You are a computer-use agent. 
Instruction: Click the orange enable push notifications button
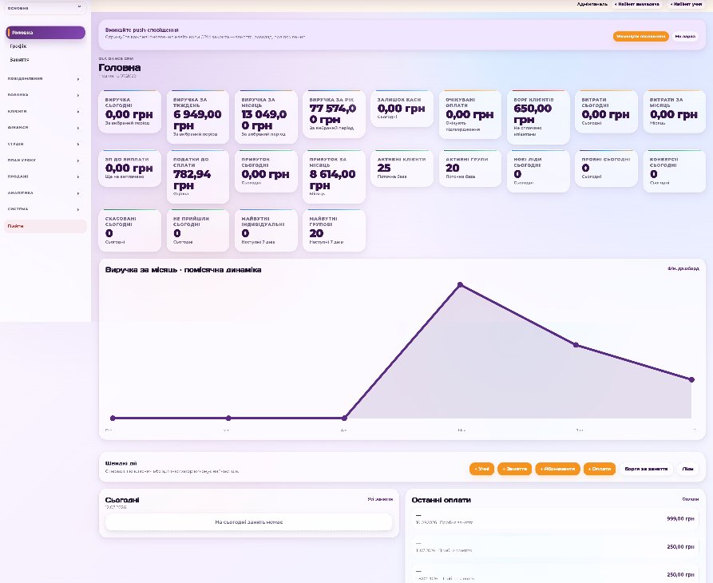pyautogui.click(x=640, y=37)
